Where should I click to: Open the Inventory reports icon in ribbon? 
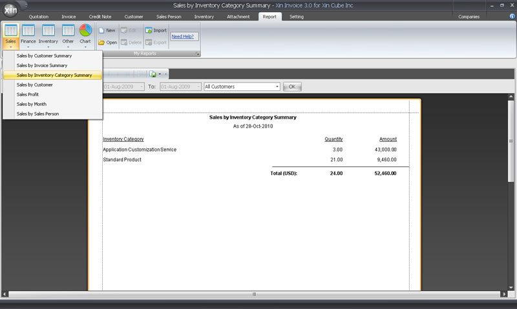(x=48, y=30)
